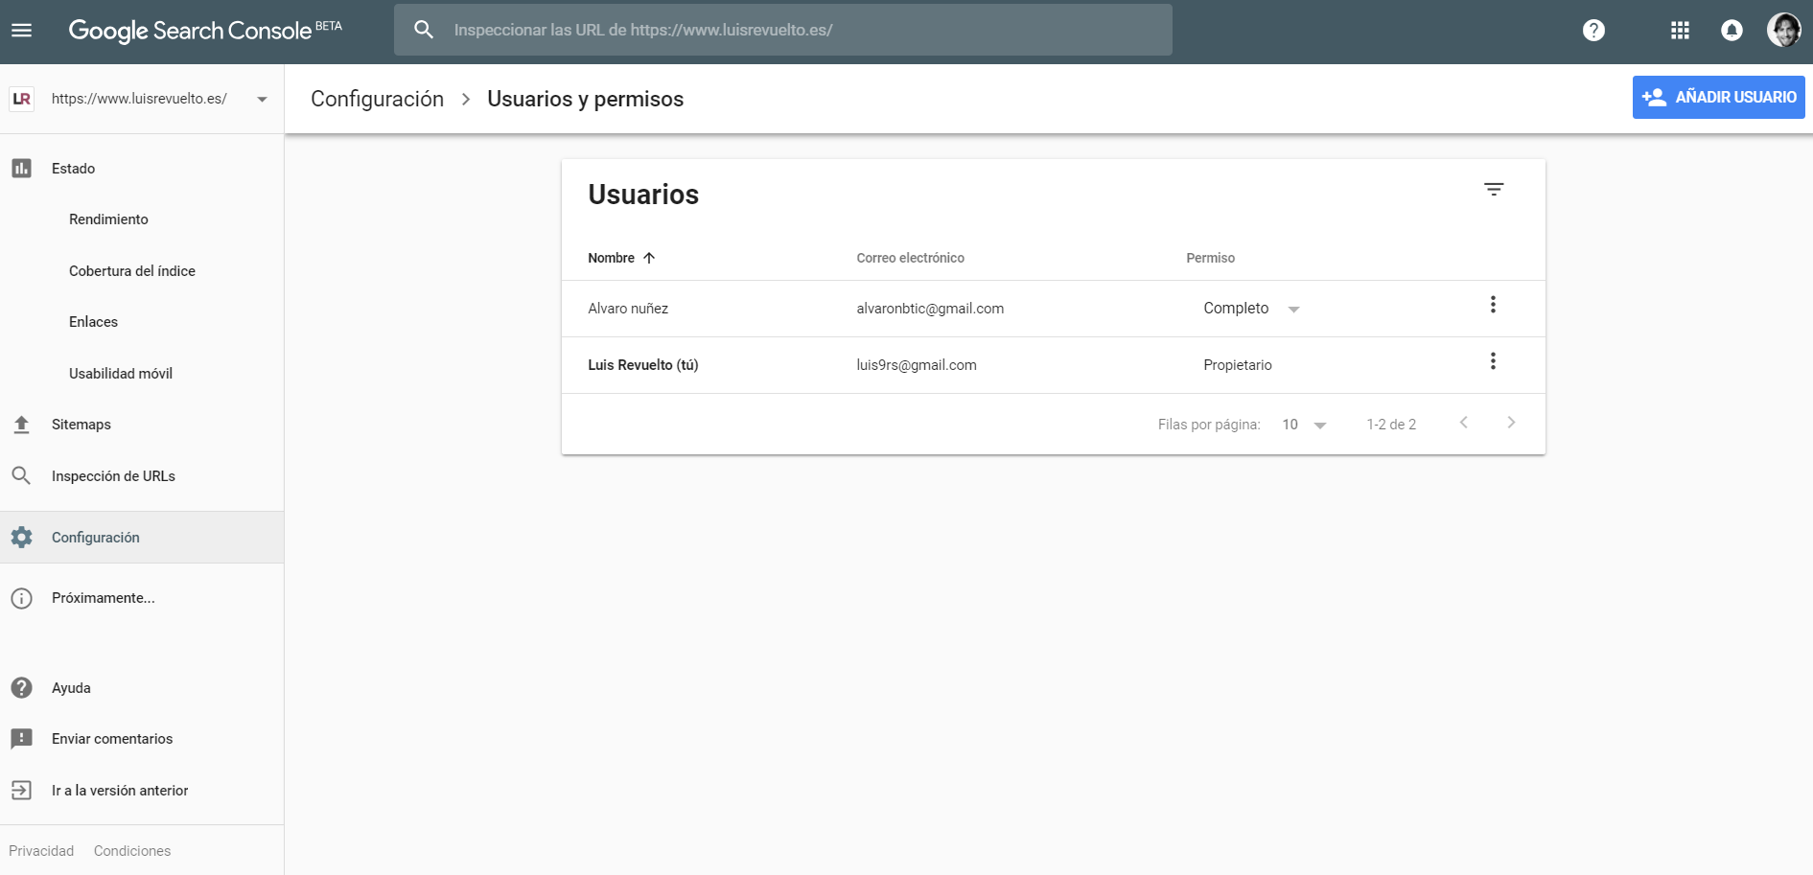The width and height of the screenshot is (1813, 875).
Task: Expand the property selector dropdown
Action: [x=262, y=99]
